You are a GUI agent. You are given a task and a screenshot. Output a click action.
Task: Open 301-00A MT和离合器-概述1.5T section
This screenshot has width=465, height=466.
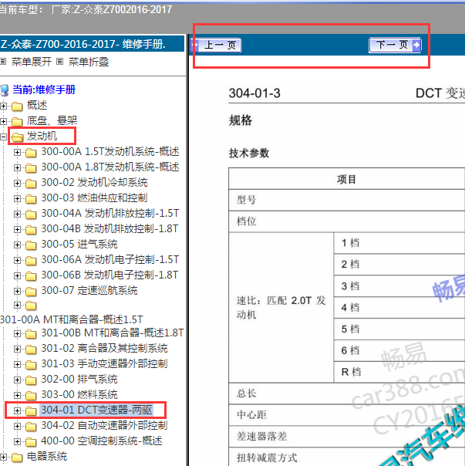(x=72, y=319)
